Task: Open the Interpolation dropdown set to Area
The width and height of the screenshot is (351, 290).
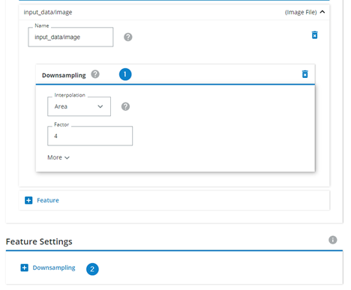Action: pyautogui.click(x=79, y=106)
